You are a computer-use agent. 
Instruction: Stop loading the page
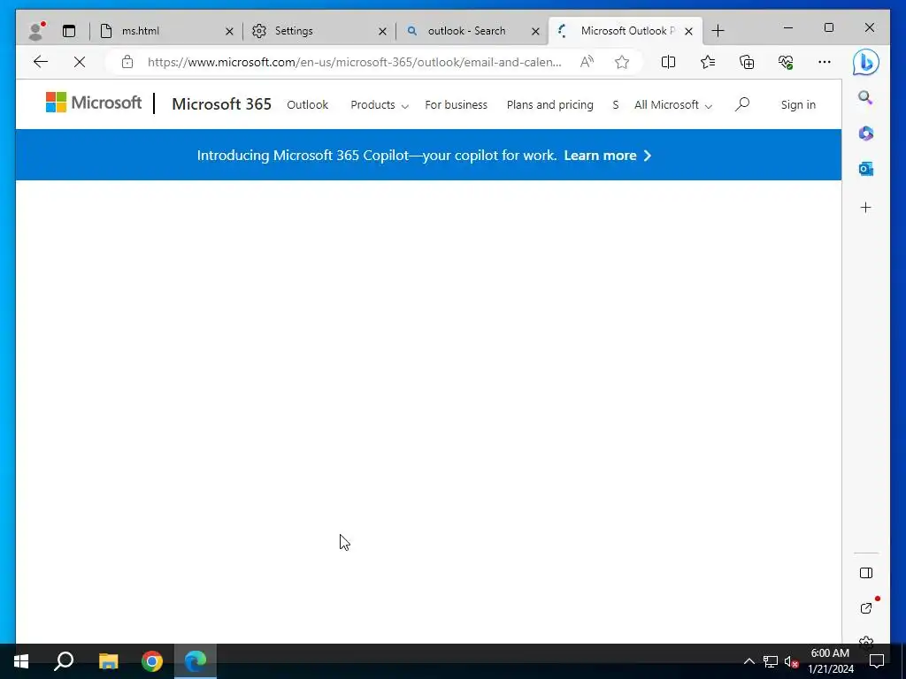point(80,62)
